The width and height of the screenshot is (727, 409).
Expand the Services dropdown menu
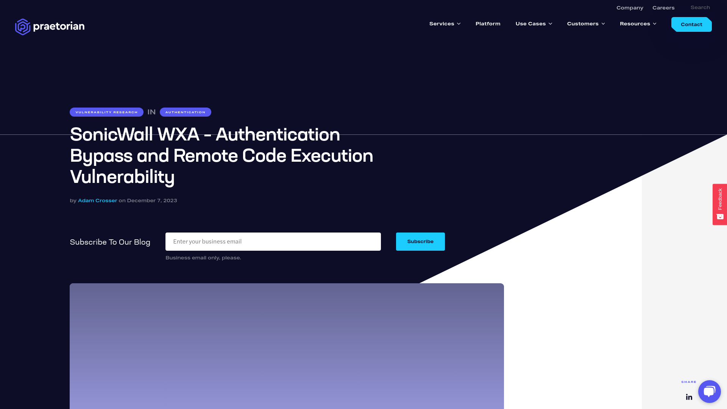(445, 24)
